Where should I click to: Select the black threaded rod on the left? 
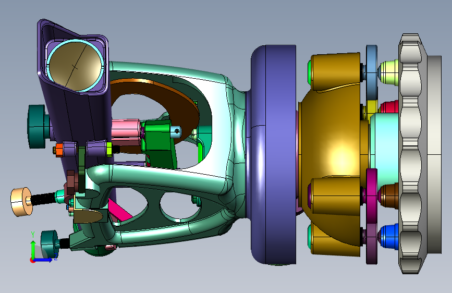pos(44,199)
